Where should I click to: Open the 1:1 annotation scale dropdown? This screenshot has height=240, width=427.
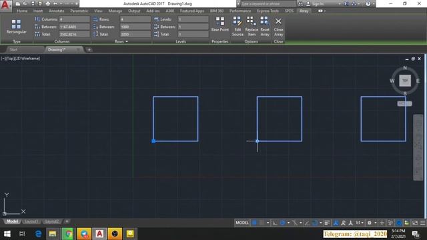point(360,223)
